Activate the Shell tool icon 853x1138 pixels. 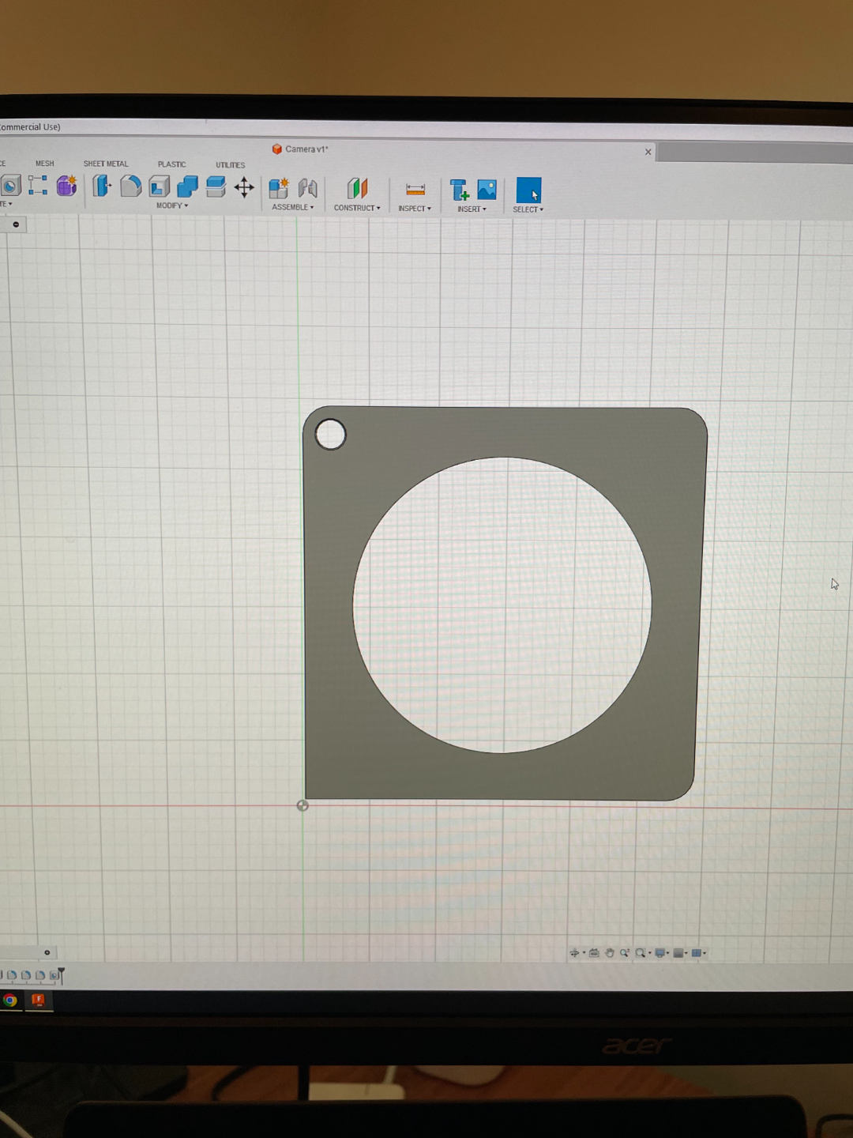tap(160, 187)
